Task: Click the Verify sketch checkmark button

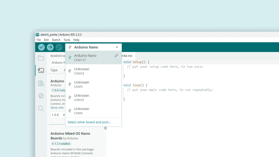Action: tap(41, 47)
